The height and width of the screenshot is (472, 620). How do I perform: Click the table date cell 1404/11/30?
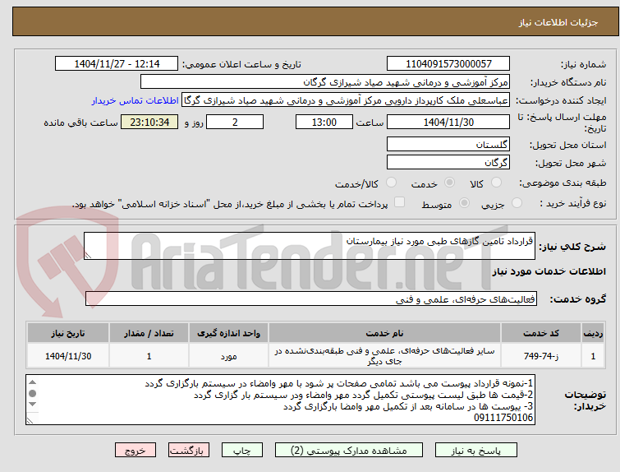point(68,356)
